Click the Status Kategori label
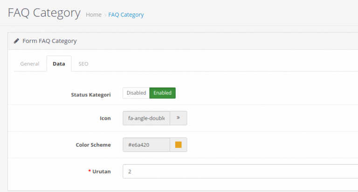Viewport: 358px width, 192px height. (x=90, y=95)
